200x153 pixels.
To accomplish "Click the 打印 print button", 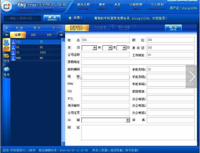I will point(56,28).
